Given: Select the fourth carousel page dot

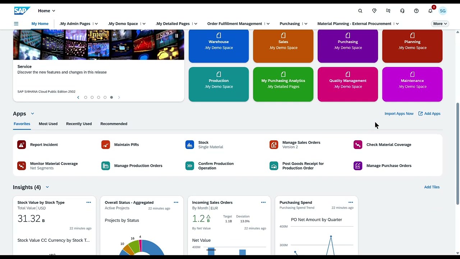Looking at the screenshot, I should tap(105, 97).
